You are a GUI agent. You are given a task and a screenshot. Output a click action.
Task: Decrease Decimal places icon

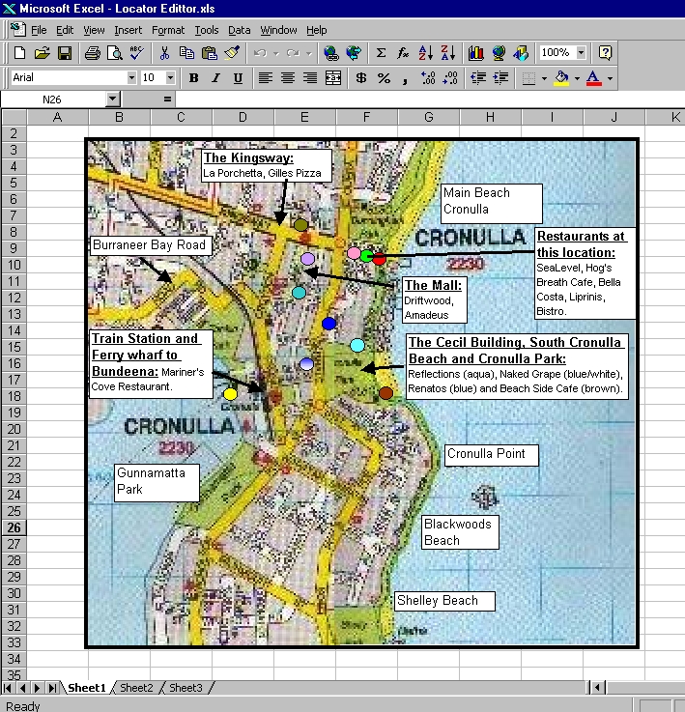450,78
